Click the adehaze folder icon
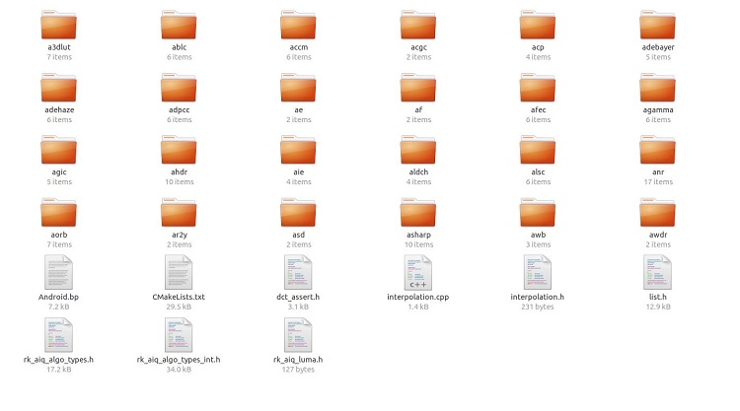740x411 pixels. [58, 88]
